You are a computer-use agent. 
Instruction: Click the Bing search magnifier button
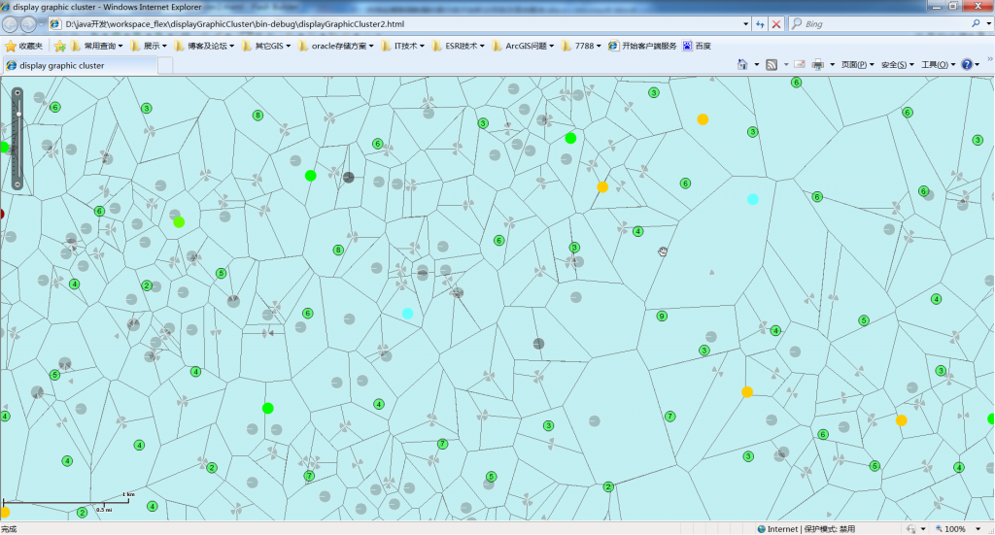point(976,23)
